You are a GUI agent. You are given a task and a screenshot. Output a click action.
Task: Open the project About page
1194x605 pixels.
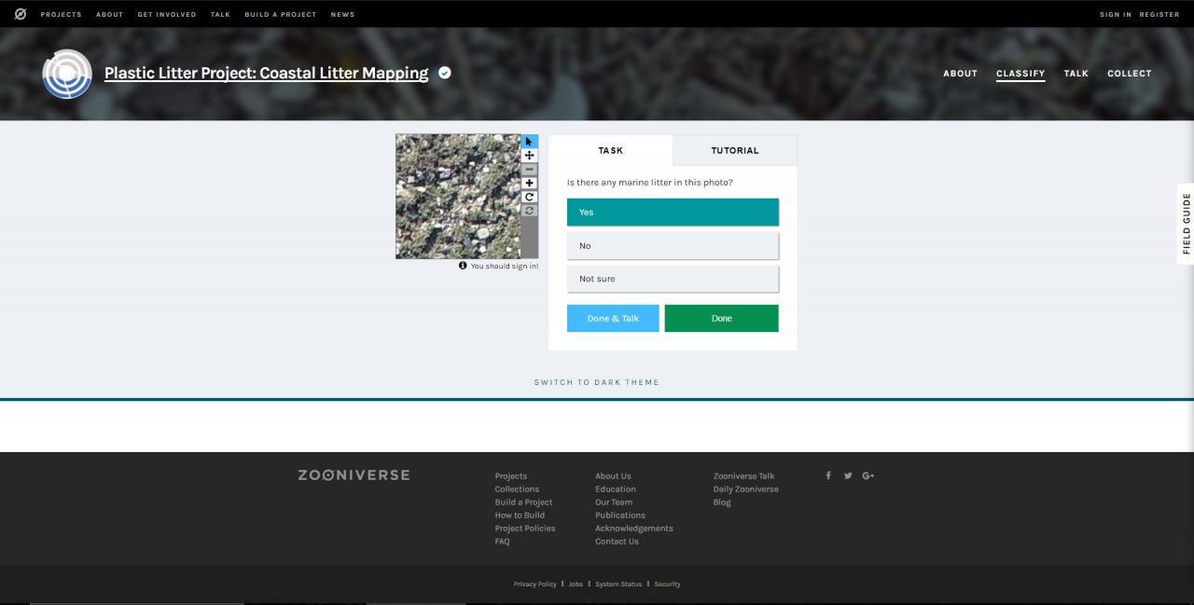960,74
